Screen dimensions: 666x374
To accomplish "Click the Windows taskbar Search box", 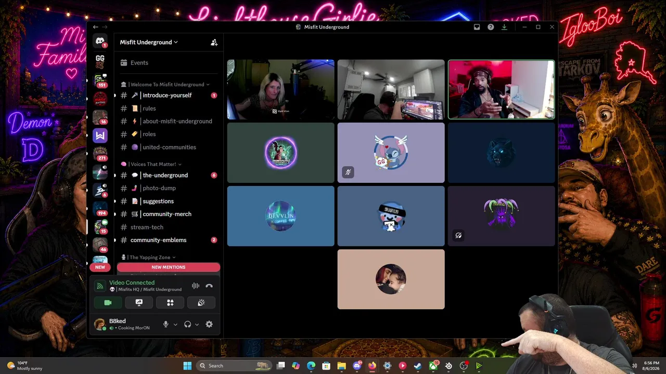I will coord(235,366).
